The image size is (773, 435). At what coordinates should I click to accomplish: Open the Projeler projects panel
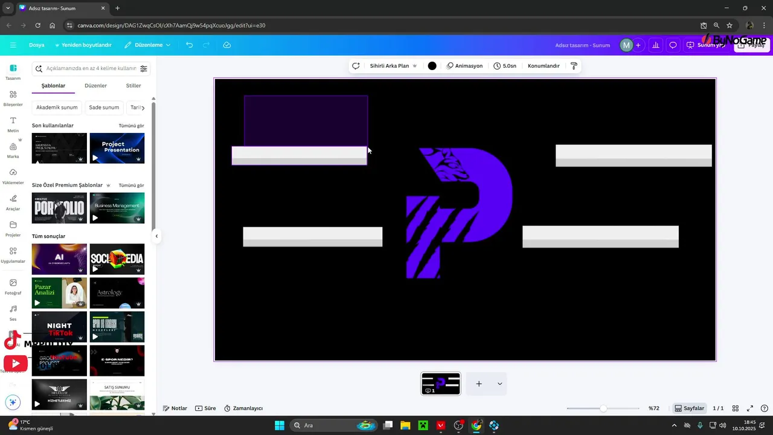pyautogui.click(x=13, y=228)
